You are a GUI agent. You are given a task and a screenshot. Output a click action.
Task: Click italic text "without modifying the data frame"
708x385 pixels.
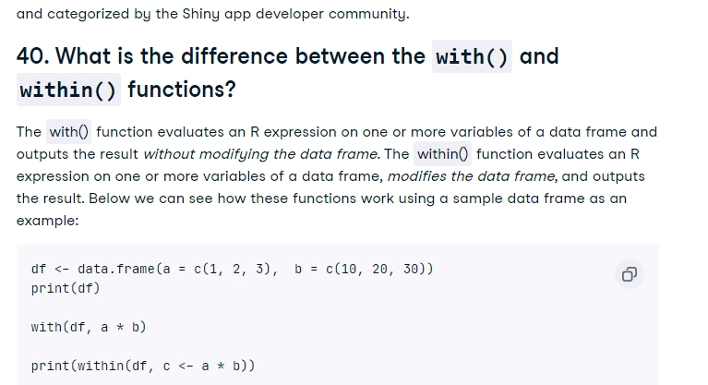tap(261, 154)
